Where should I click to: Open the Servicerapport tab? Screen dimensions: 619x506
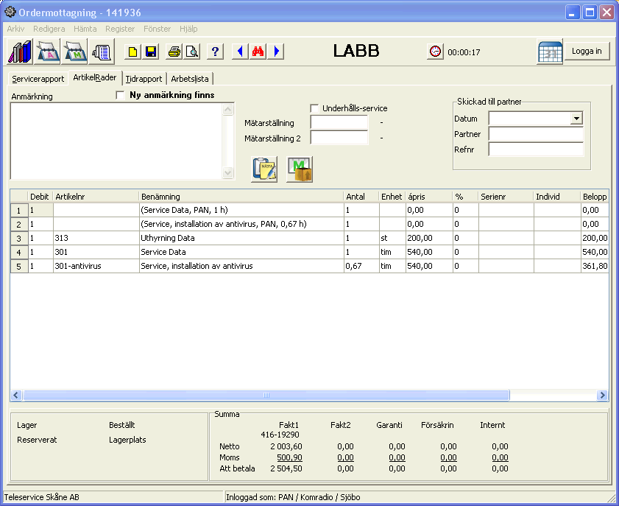(38, 79)
